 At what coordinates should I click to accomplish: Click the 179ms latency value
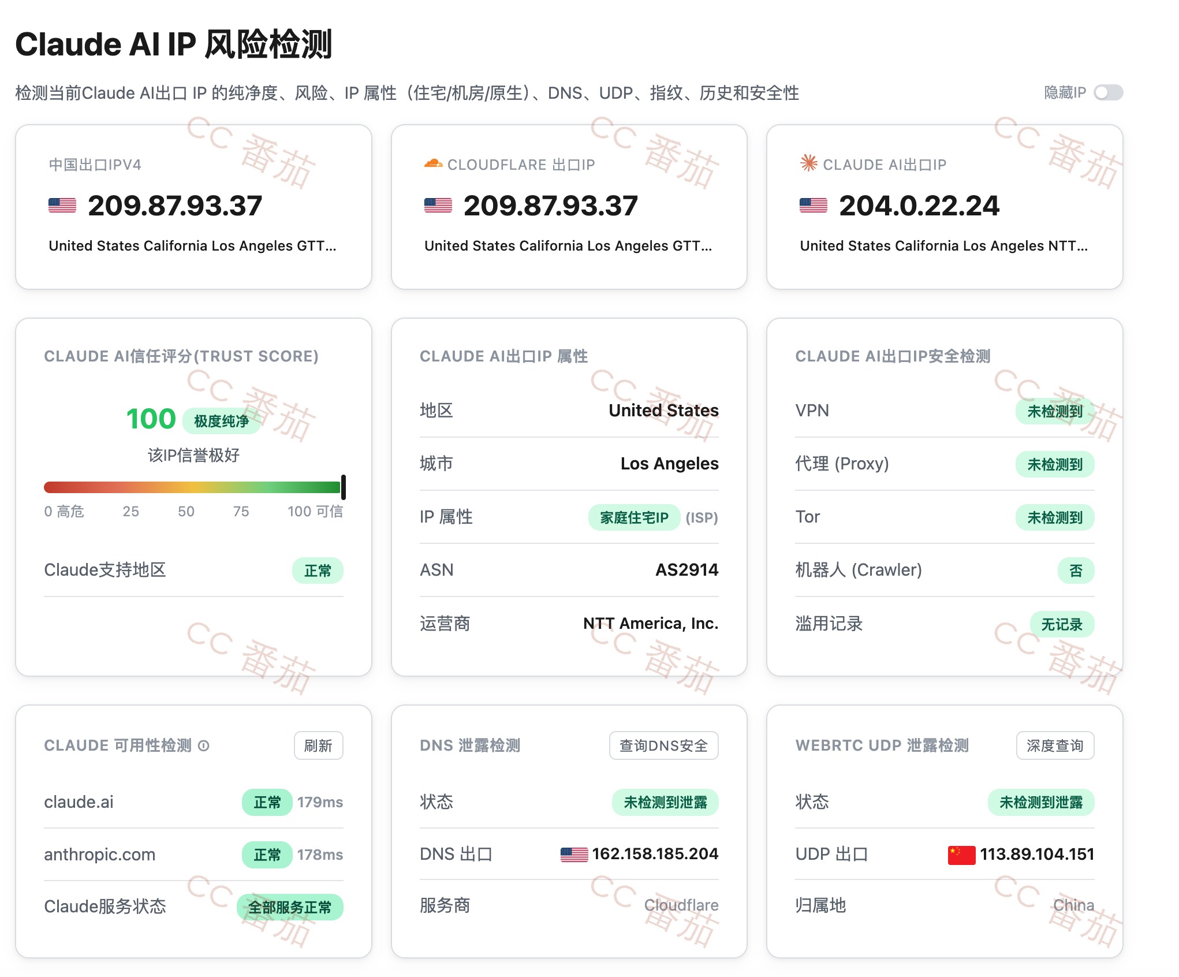(320, 802)
